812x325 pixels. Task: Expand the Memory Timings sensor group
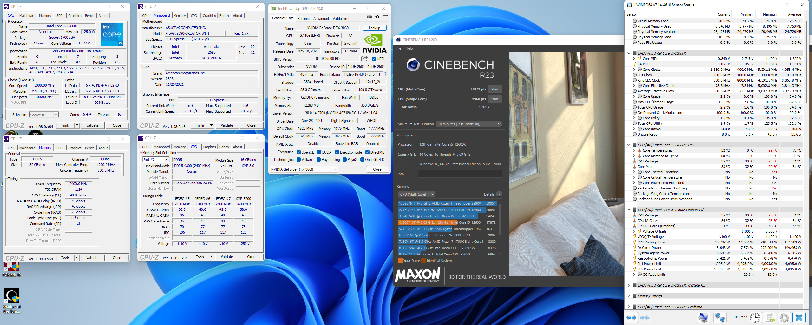click(x=629, y=296)
